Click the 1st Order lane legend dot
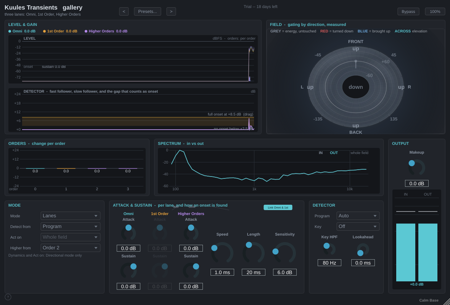The image size is (450, 305). click(45, 31)
